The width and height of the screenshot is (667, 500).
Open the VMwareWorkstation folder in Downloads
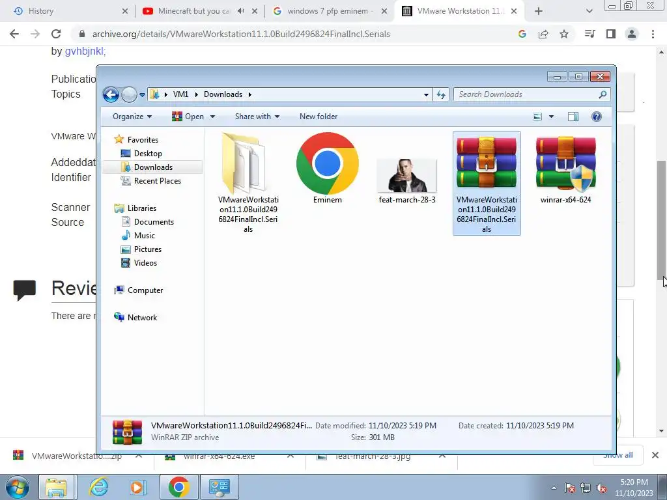248,183
